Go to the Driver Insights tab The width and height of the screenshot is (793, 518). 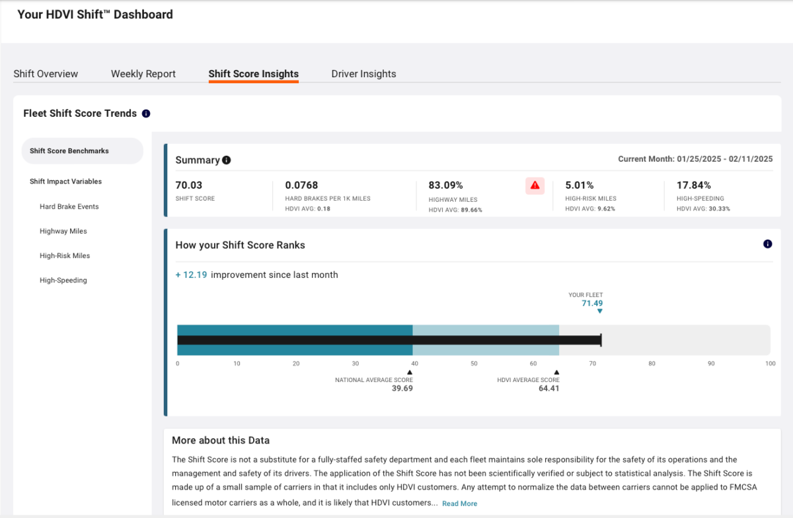coord(363,74)
